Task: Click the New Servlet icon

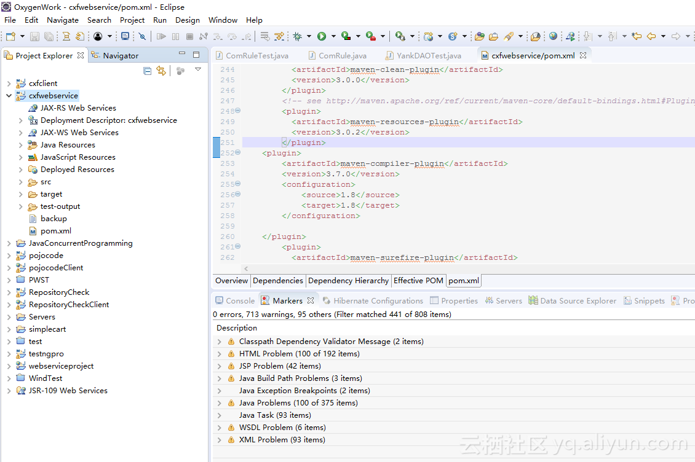Action: tap(453, 36)
